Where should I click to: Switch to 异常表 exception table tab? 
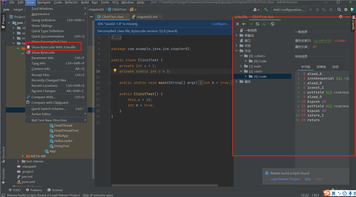(321, 67)
